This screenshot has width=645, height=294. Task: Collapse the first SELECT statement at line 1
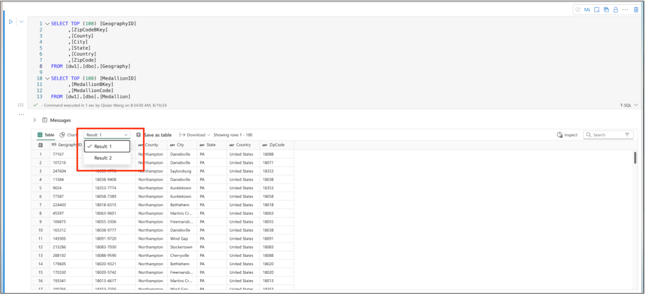click(47, 24)
